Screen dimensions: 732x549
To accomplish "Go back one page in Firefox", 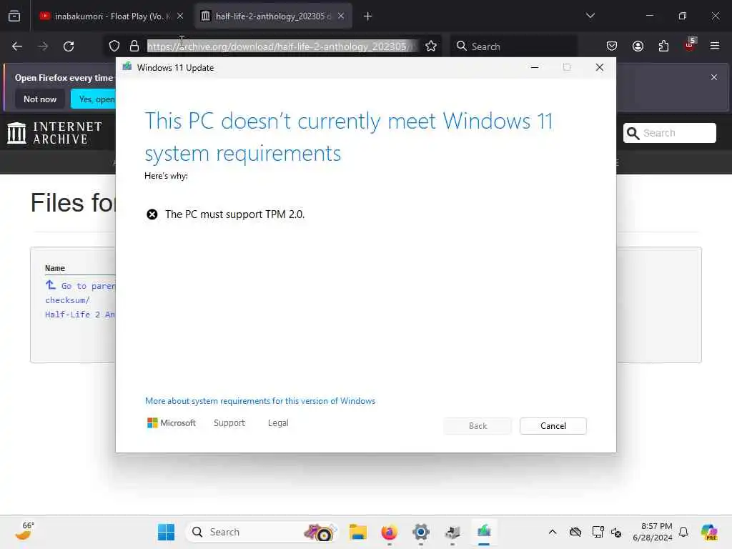I will [x=17, y=46].
